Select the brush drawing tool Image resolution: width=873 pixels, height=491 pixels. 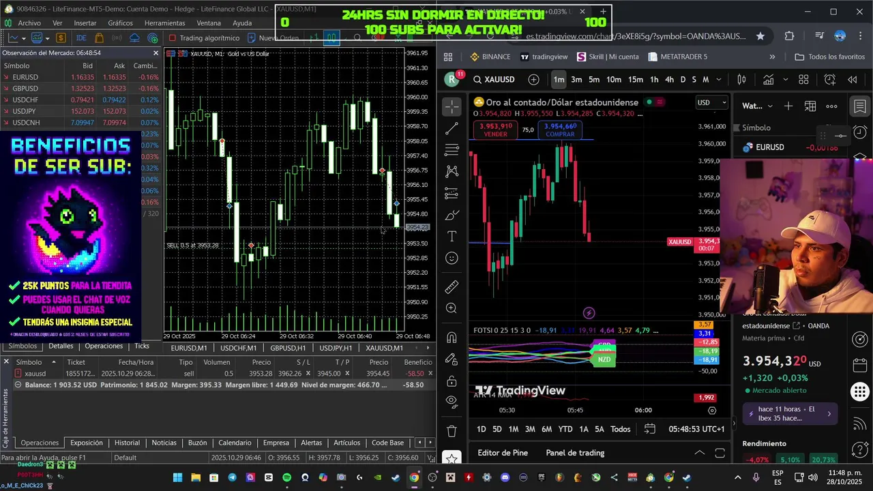coord(452,215)
